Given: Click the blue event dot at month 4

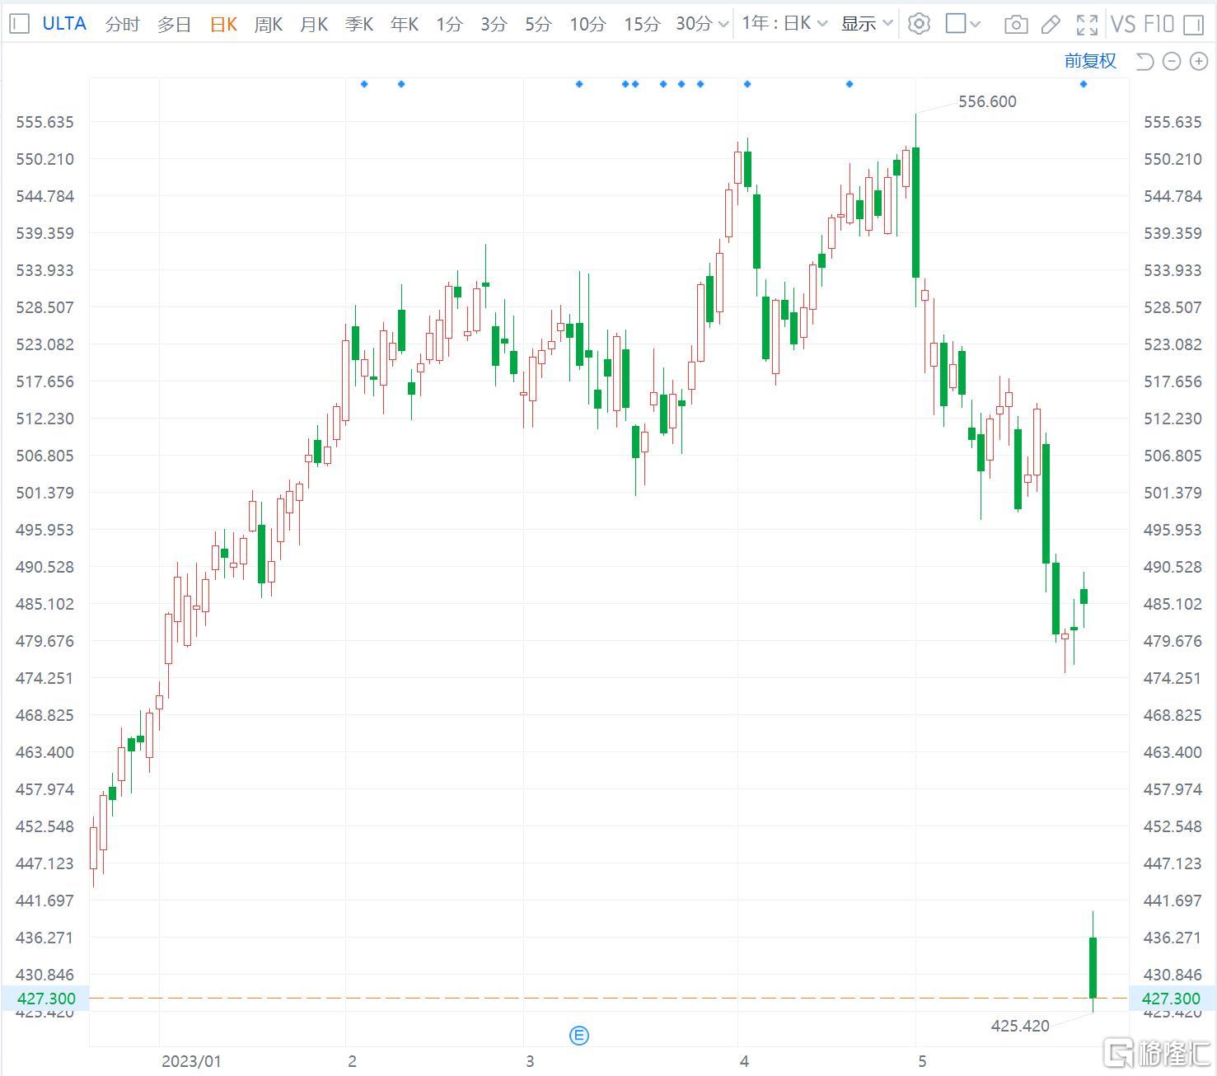Looking at the screenshot, I should pos(747,84).
